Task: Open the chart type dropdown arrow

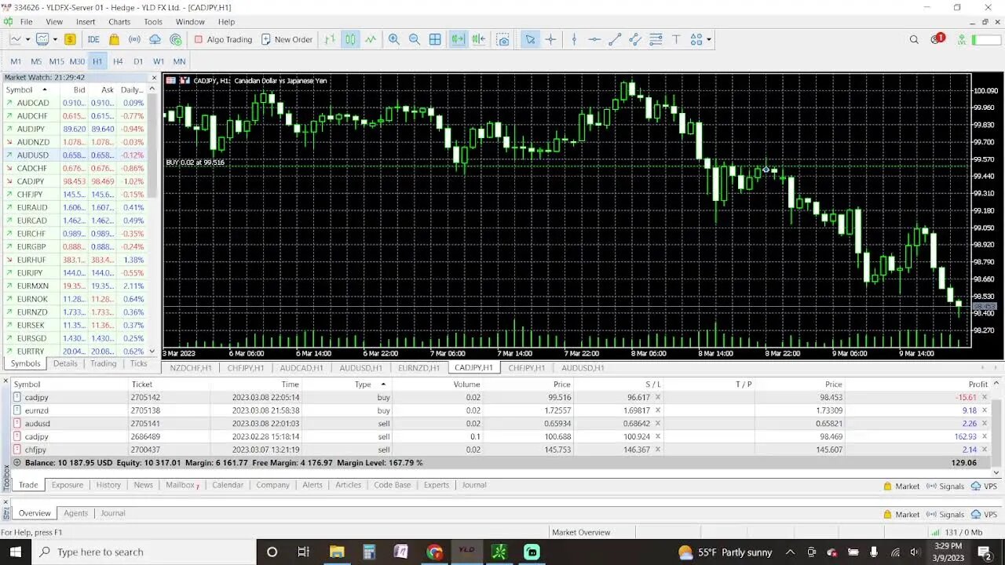Action: 27,39
